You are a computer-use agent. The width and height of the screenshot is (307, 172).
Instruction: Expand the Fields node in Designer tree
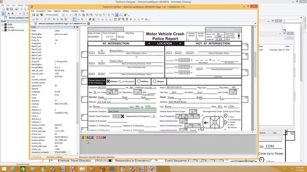click(2, 24)
